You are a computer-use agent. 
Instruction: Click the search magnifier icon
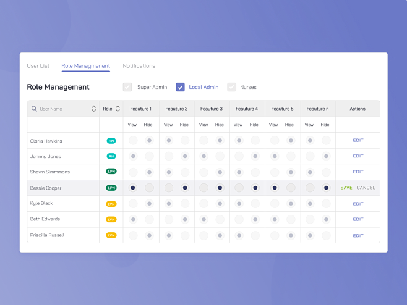pos(34,109)
